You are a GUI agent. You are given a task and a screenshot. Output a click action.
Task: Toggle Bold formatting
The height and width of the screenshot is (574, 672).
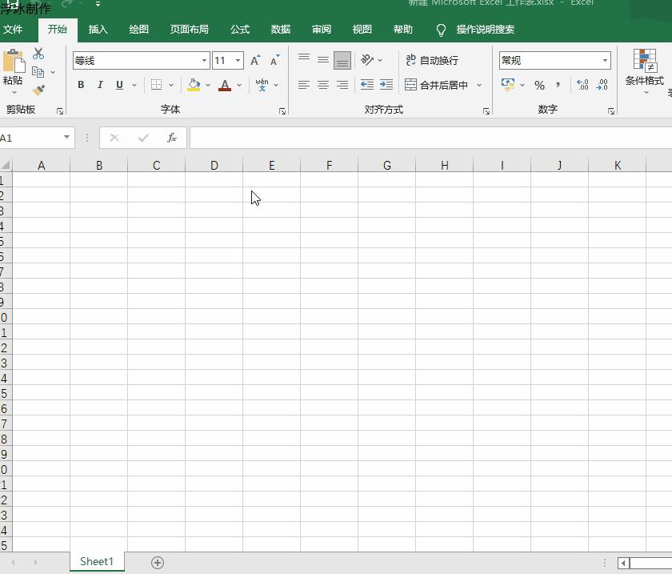point(81,85)
